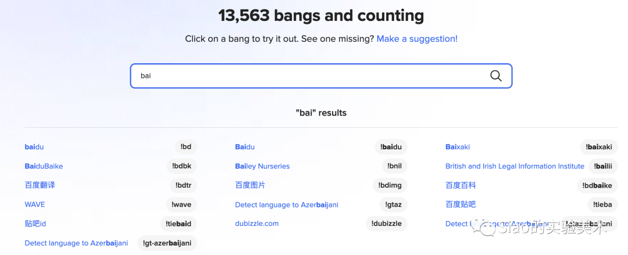Viewport: 628px width, 255px height.
Task: Focus the bang search input field
Action: click(321, 76)
